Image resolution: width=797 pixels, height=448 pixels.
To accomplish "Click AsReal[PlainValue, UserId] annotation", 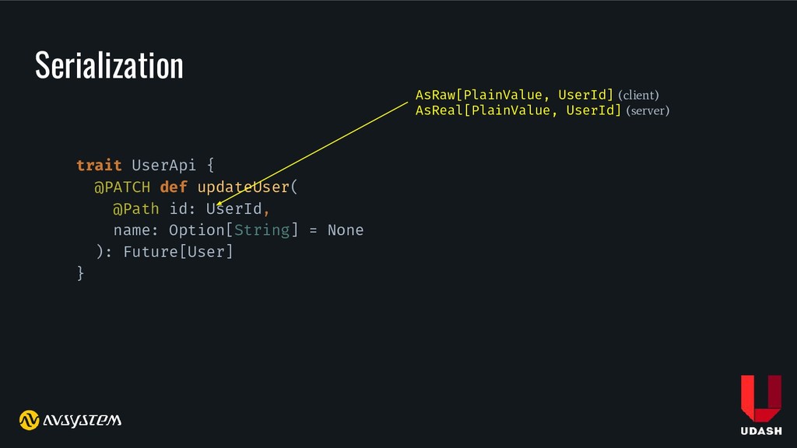I will [518, 110].
